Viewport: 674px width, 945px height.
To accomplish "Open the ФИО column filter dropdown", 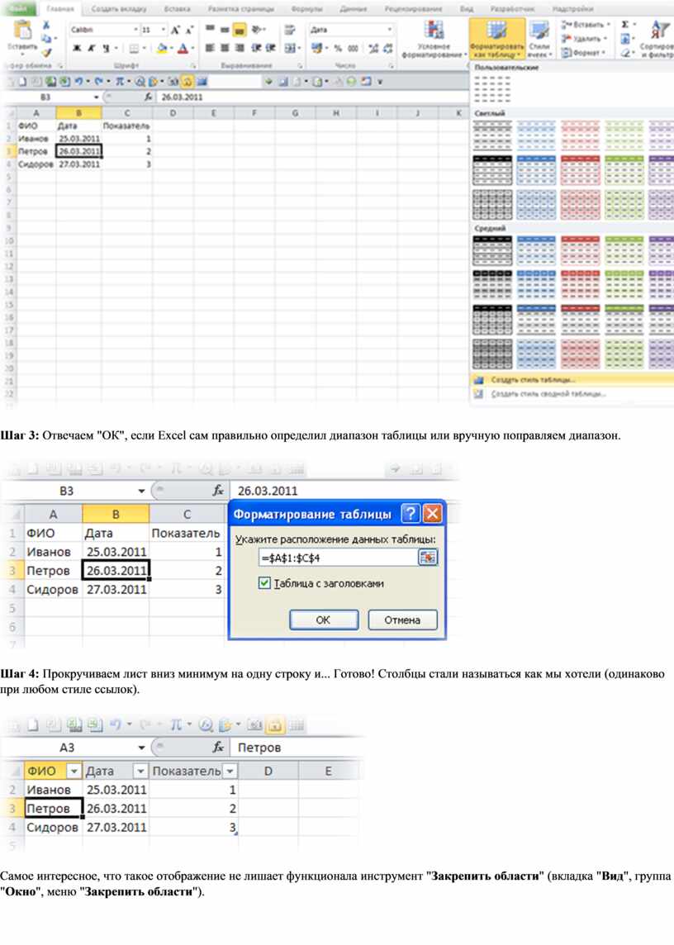I will tap(74, 771).
